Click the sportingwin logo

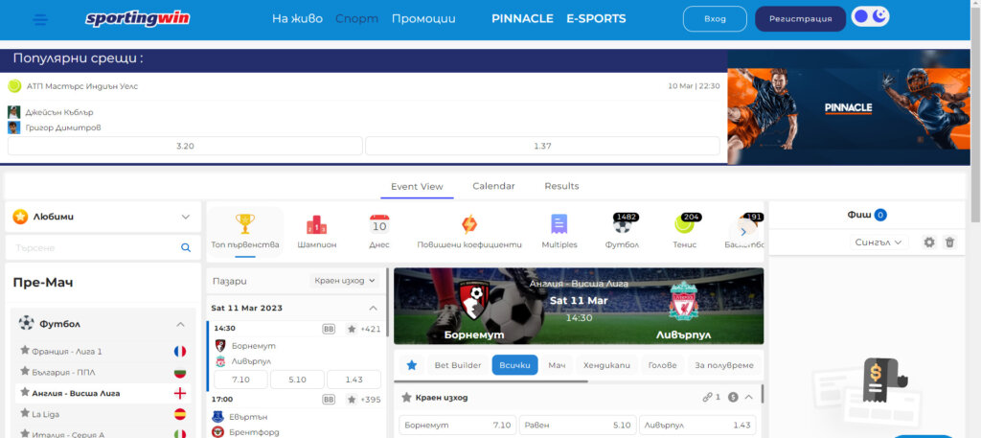click(137, 19)
